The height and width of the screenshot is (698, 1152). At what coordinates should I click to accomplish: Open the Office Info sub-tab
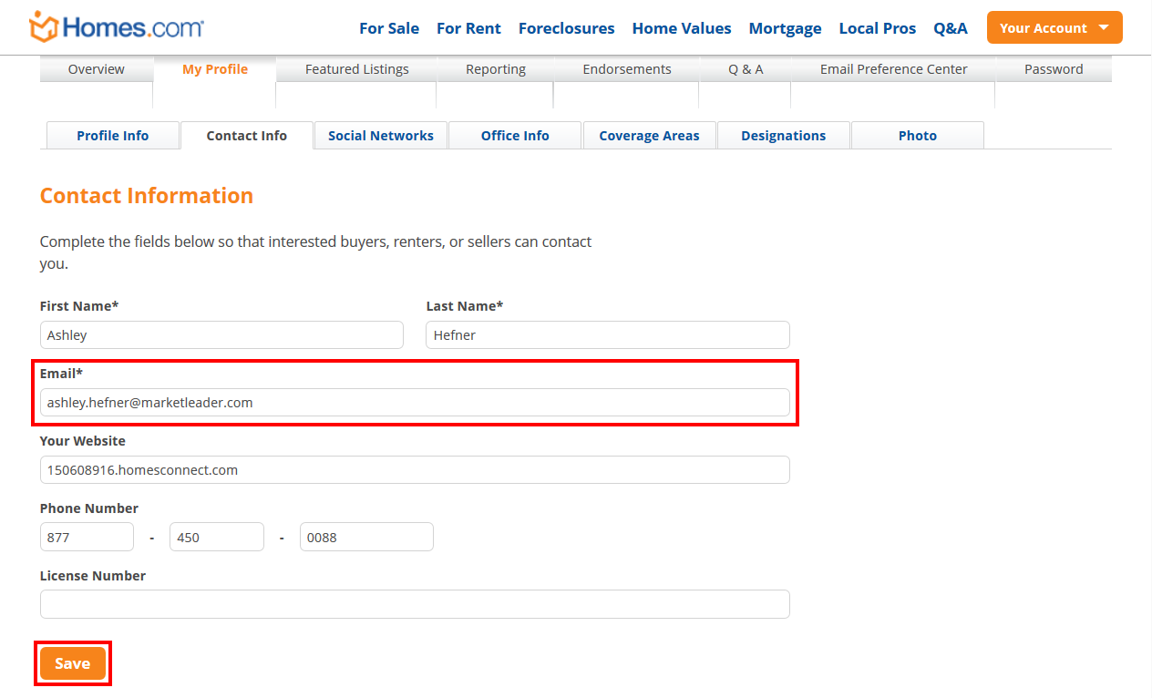[x=515, y=136]
